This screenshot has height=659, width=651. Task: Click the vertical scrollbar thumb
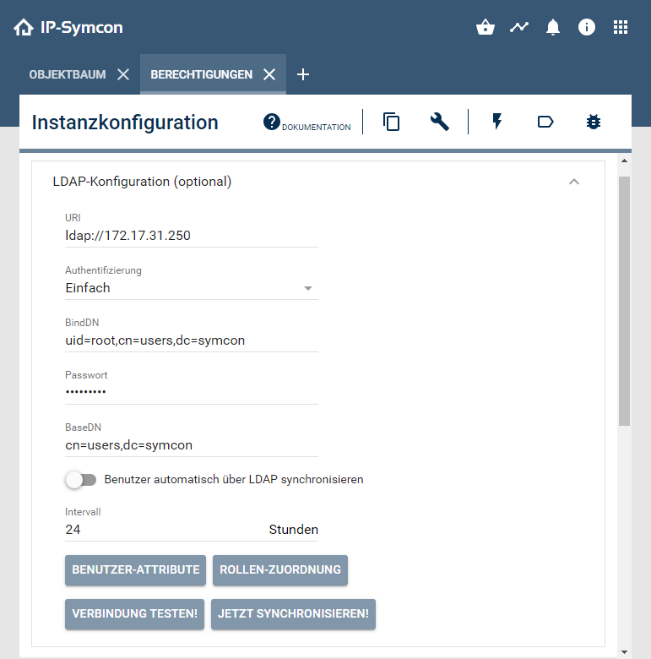[x=625, y=300]
